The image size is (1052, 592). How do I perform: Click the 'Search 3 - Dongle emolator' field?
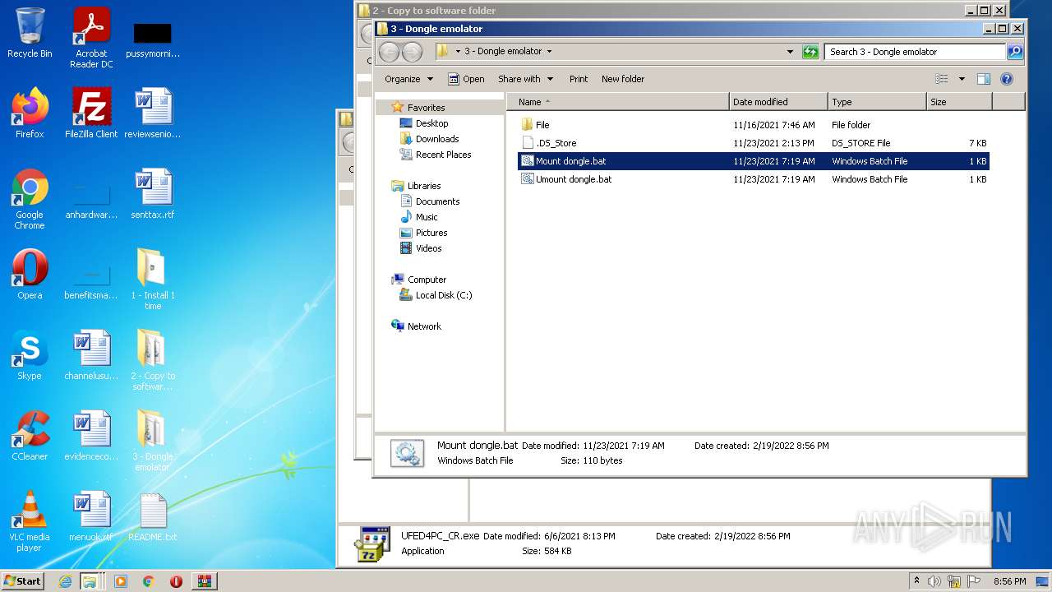(915, 52)
